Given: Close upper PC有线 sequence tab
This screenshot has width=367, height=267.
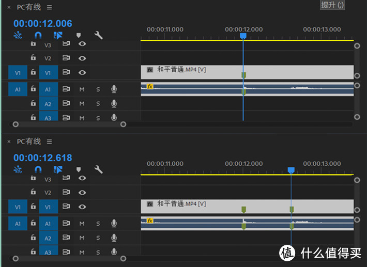Looking at the screenshot, I should click(9, 7).
